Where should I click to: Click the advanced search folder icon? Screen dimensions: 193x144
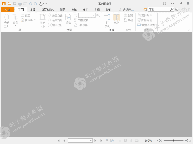coord(145,9)
